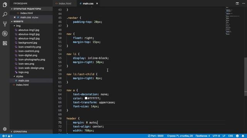Screen dimensions: 247x138
Task: Place cursor on '.navbar {' selector line
Action: (x=74, y=18)
